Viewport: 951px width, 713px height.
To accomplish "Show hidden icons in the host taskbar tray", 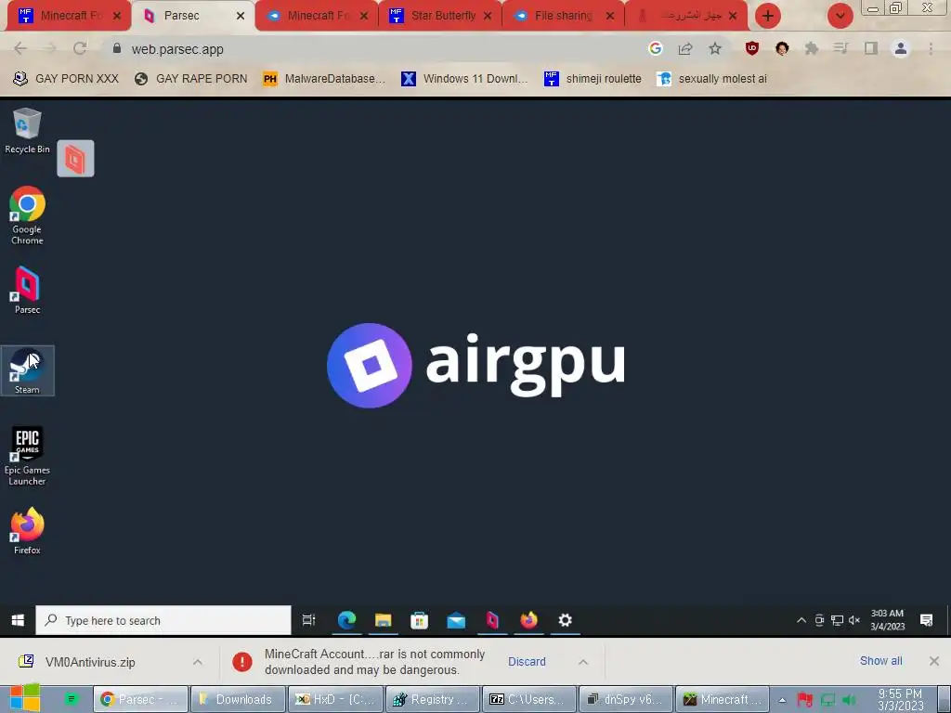I will pyautogui.click(x=782, y=700).
